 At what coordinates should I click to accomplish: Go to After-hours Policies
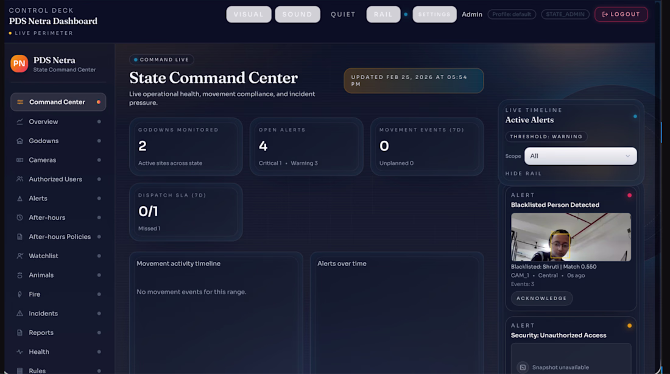coord(58,237)
